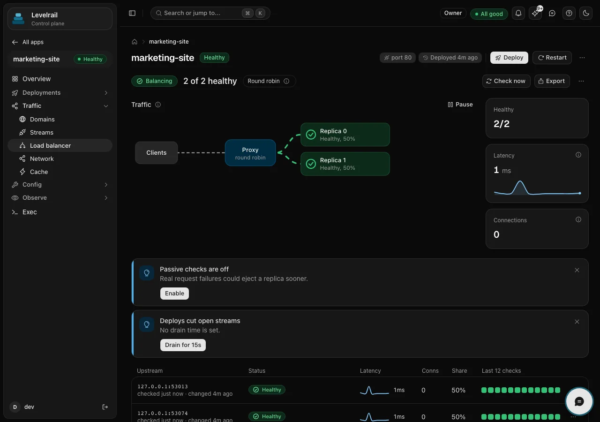
Task: Click the Connections card info icon
Action: [x=578, y=219]
